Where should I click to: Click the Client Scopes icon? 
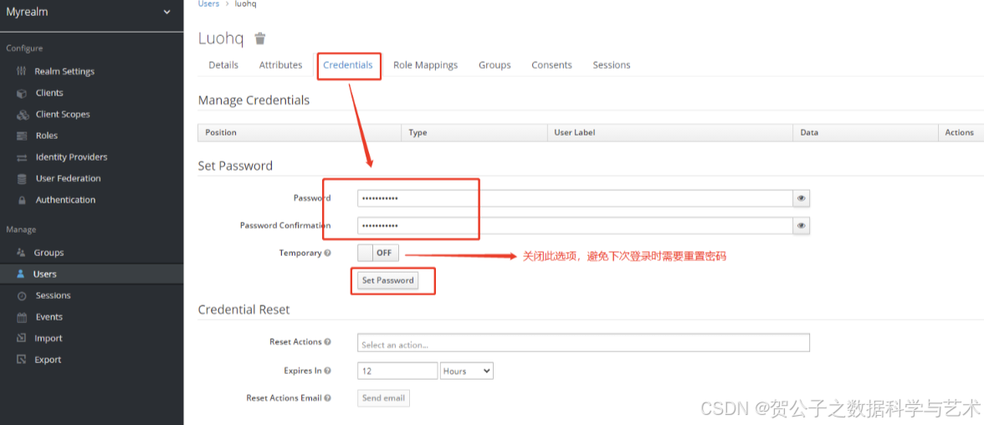point(23,115)
